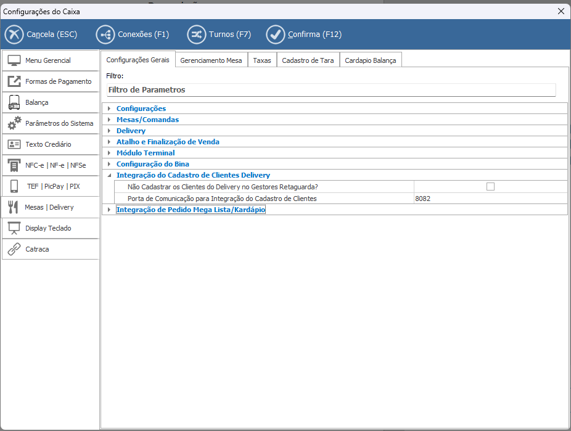Click the Cancela (ESC) X icon
Image resolution: width=571 pixels, height=431 pixels.
click(14, 35)
